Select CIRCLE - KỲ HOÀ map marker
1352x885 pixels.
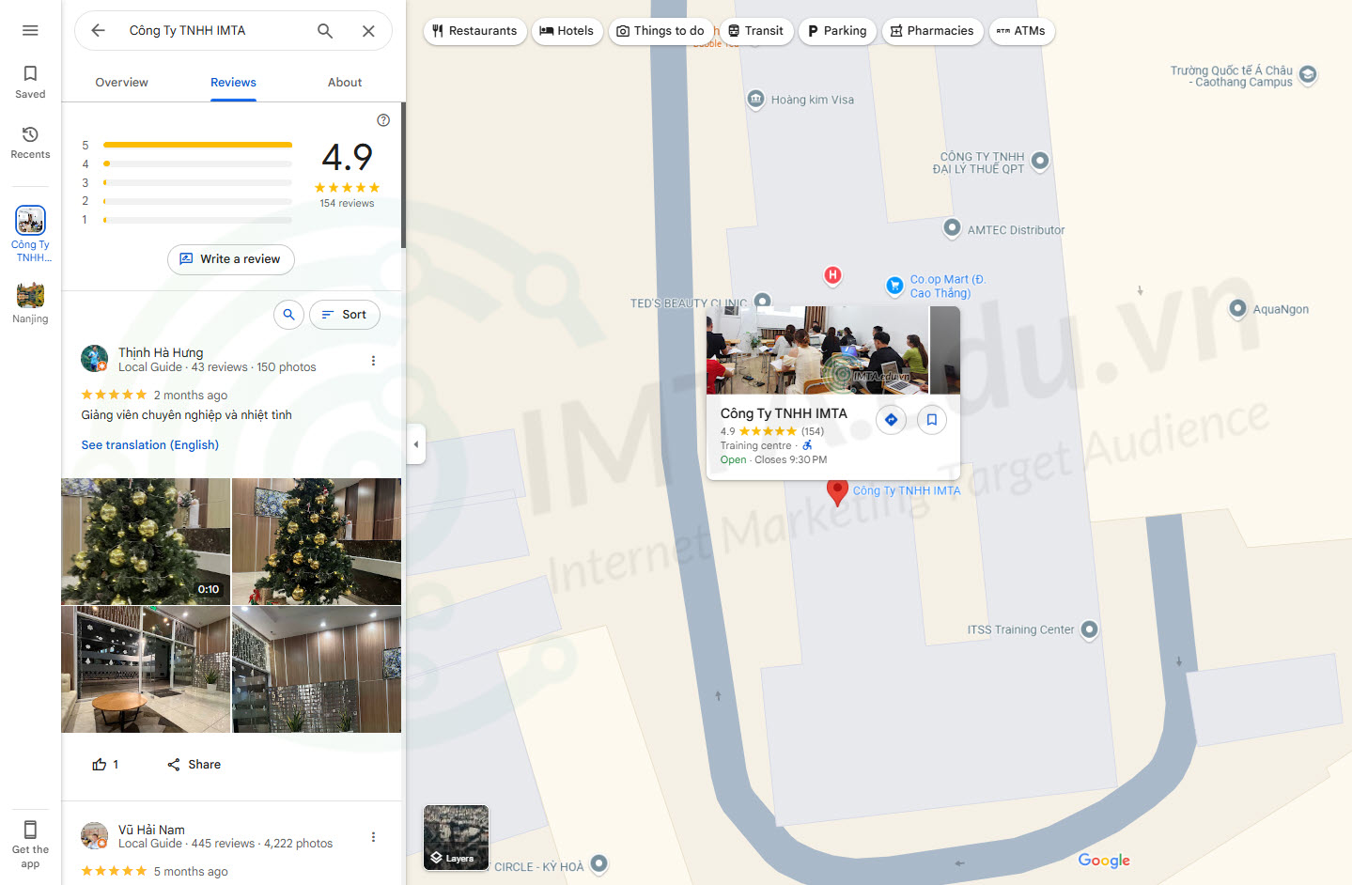coord(598,863)
